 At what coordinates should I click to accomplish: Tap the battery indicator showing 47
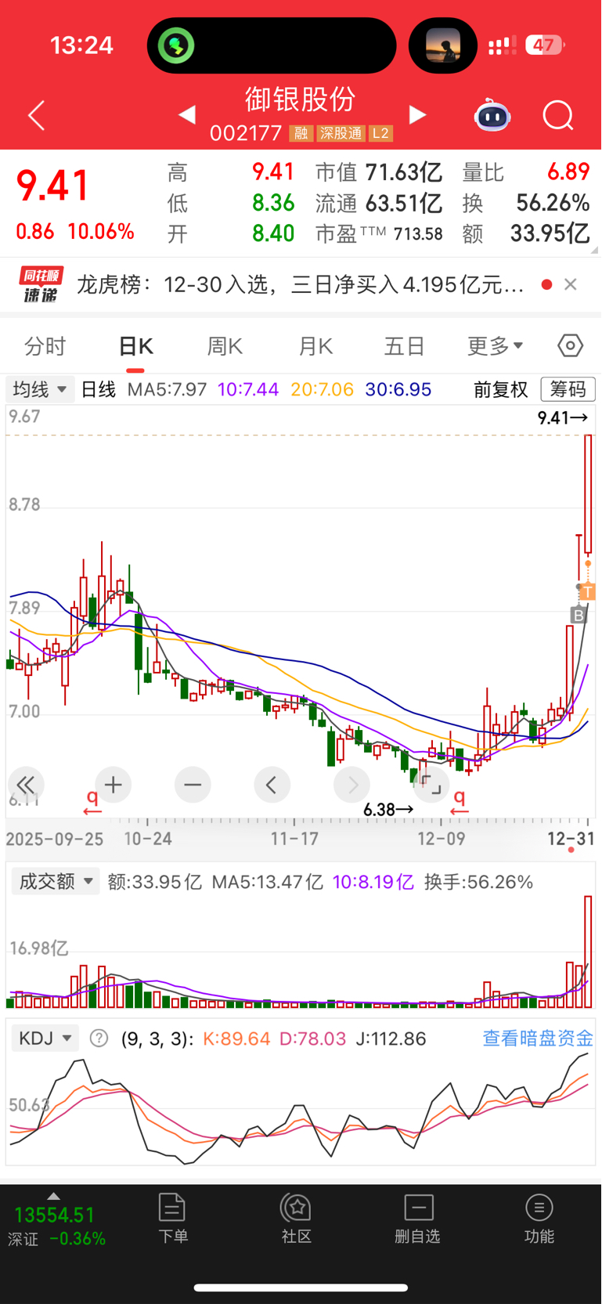pyautogui.click(x=546, y=45)
